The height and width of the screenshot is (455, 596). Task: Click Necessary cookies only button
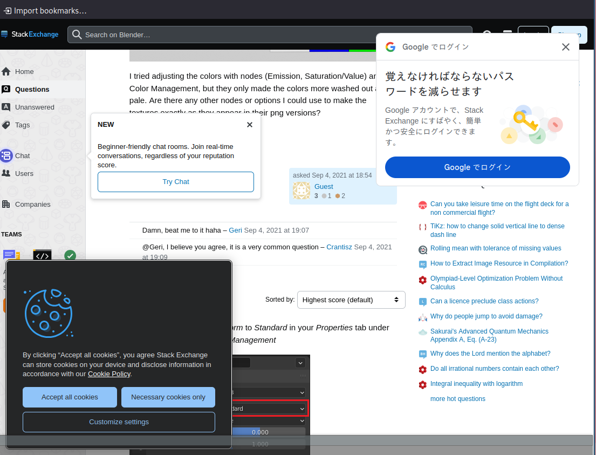point(168,397)
